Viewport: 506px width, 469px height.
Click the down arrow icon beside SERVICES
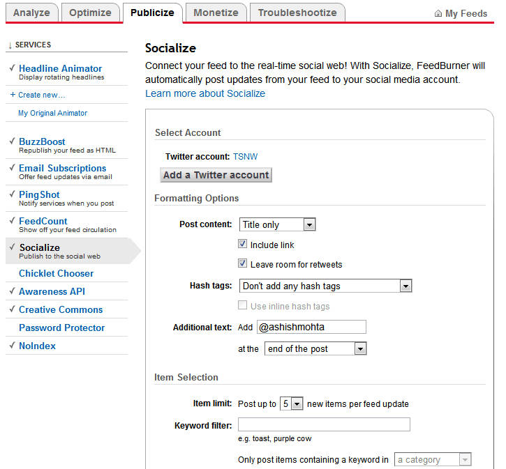click(x=10, y=45)
